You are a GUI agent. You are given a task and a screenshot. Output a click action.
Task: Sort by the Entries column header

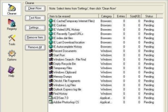[x=120, y=16]
